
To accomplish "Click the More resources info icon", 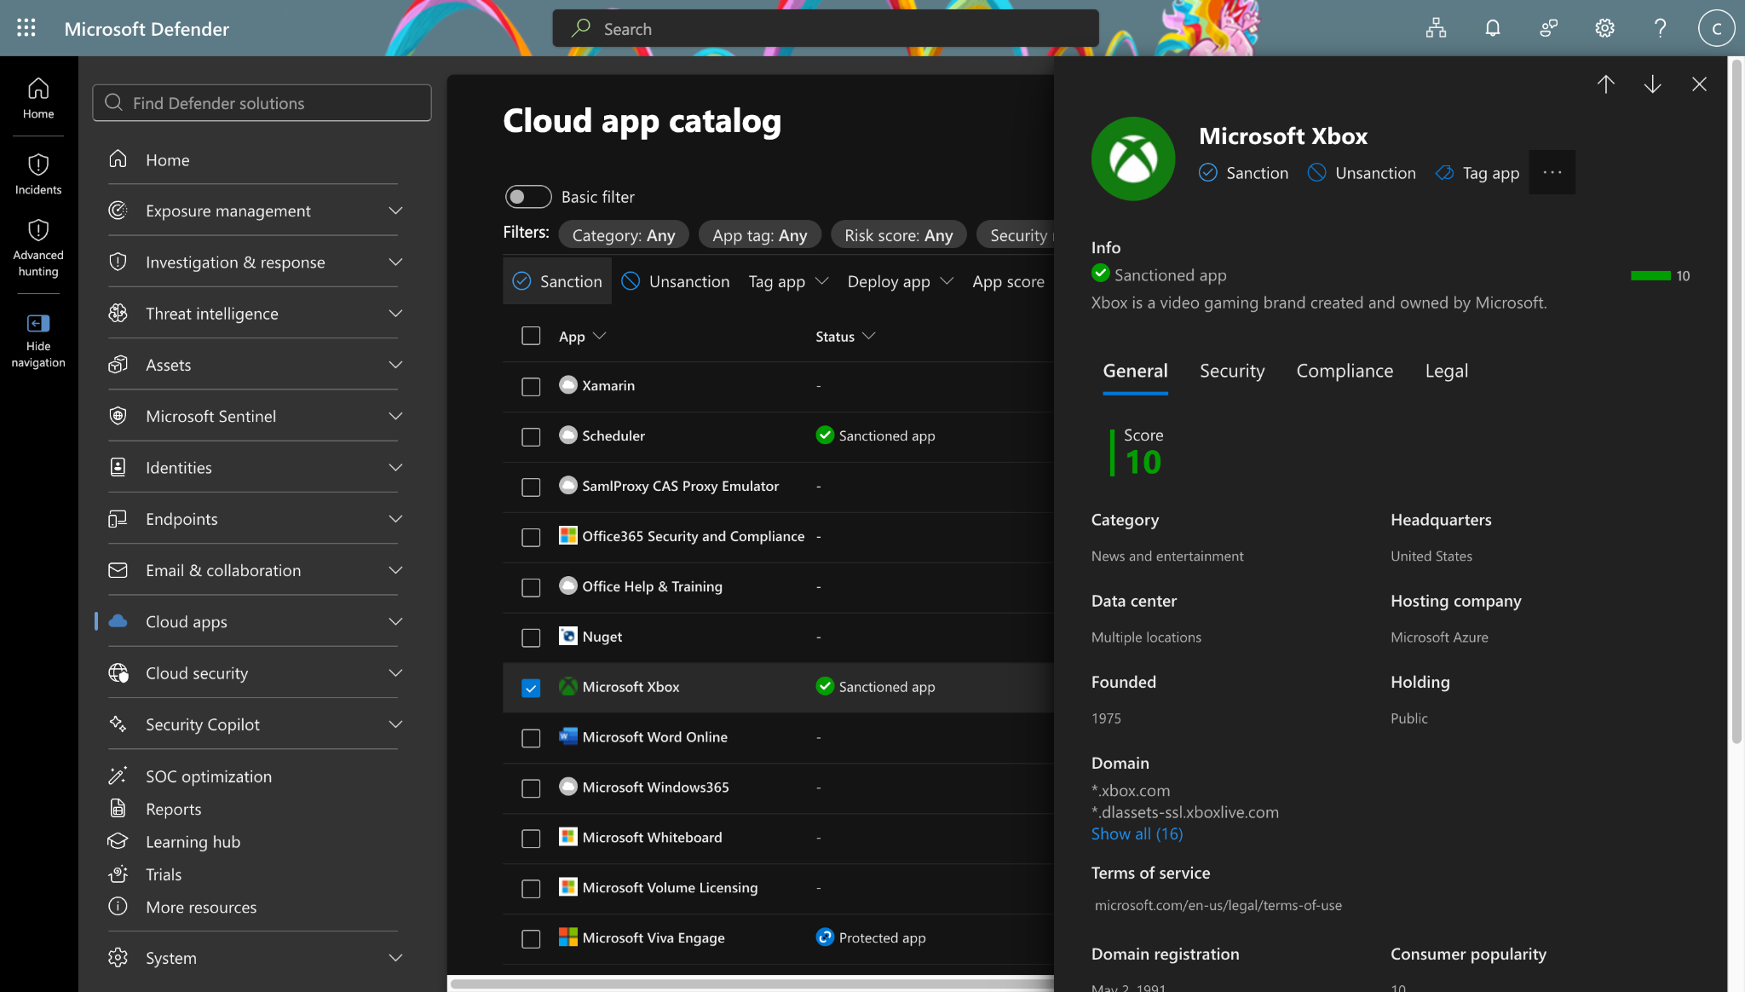I will 118,907.
